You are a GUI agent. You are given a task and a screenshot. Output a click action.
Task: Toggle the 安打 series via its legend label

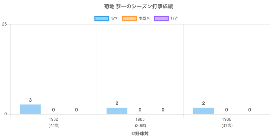115,19
